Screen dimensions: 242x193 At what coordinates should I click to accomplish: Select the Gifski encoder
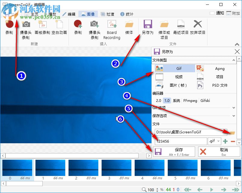pos(205,101)
